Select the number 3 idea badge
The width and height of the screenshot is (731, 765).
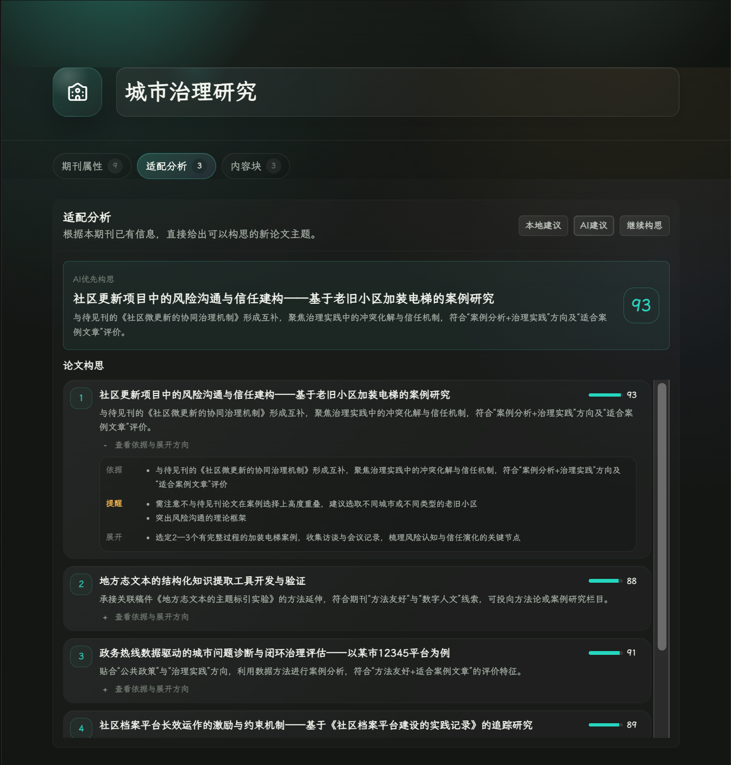[x=81, y=656]
